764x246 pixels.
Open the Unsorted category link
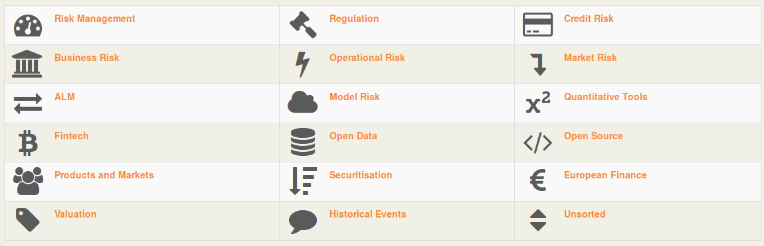584,214
